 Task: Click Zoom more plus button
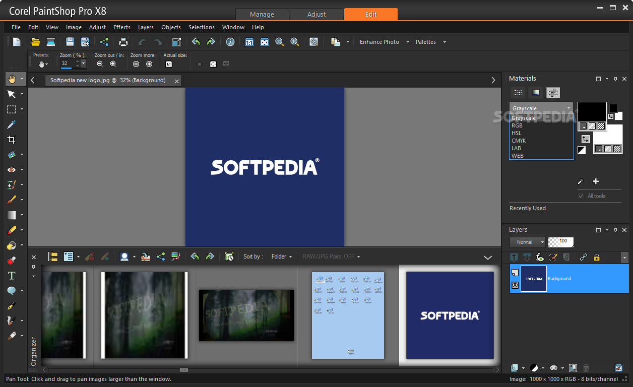(x=149, y=64)
